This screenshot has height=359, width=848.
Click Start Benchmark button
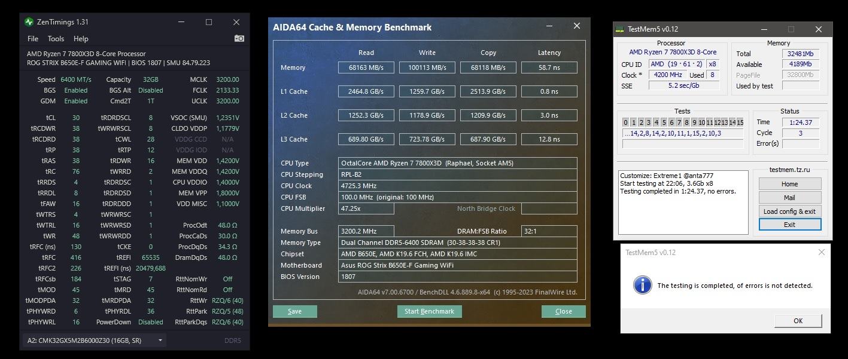tap(429, 311)
